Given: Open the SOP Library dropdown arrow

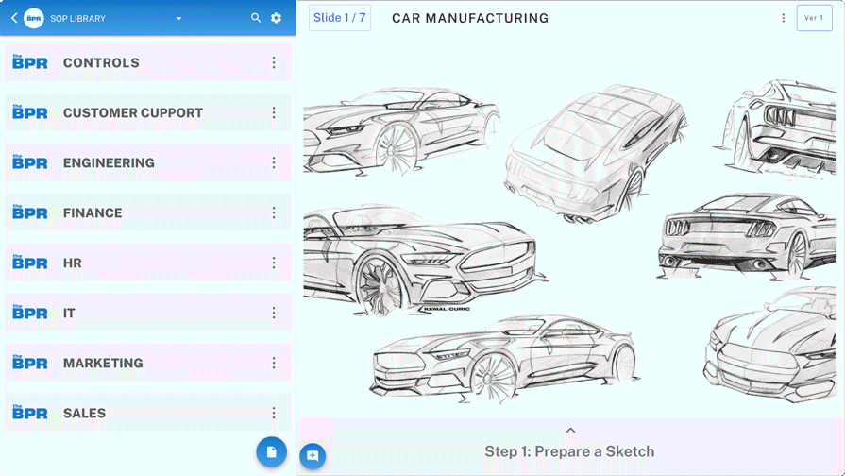Looking at the screenshot, I should 179,18.
